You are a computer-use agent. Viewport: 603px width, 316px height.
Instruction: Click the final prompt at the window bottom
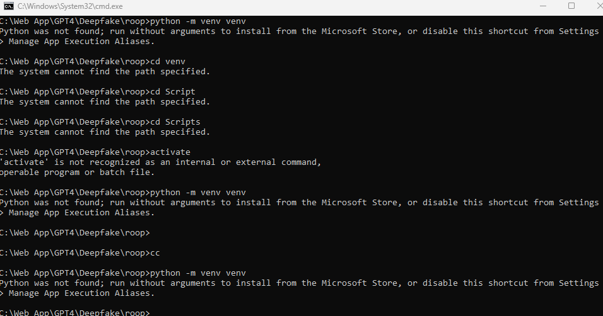tap(76, 312)
